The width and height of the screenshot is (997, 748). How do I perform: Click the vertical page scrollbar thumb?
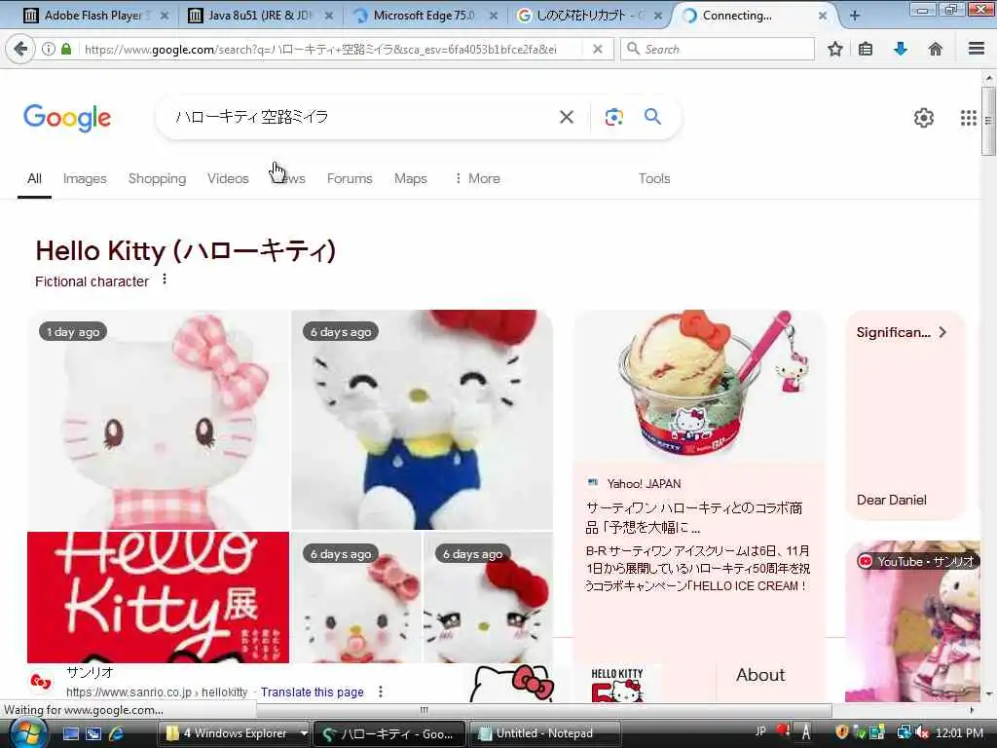(x=988, y=121)
